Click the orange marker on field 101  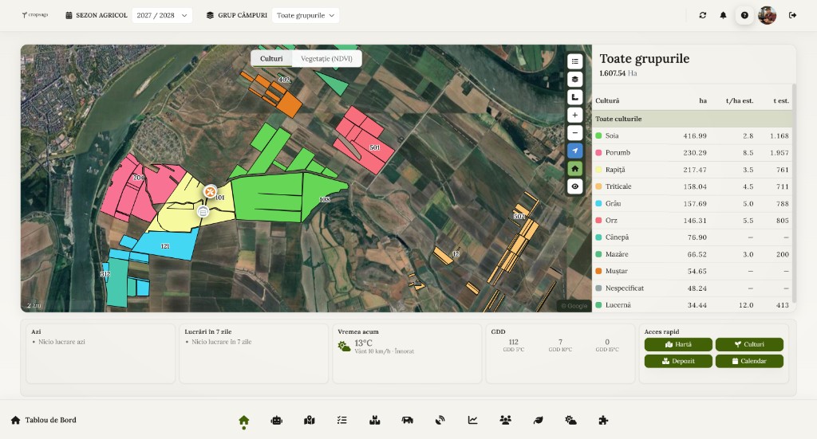tap(210, 191)
